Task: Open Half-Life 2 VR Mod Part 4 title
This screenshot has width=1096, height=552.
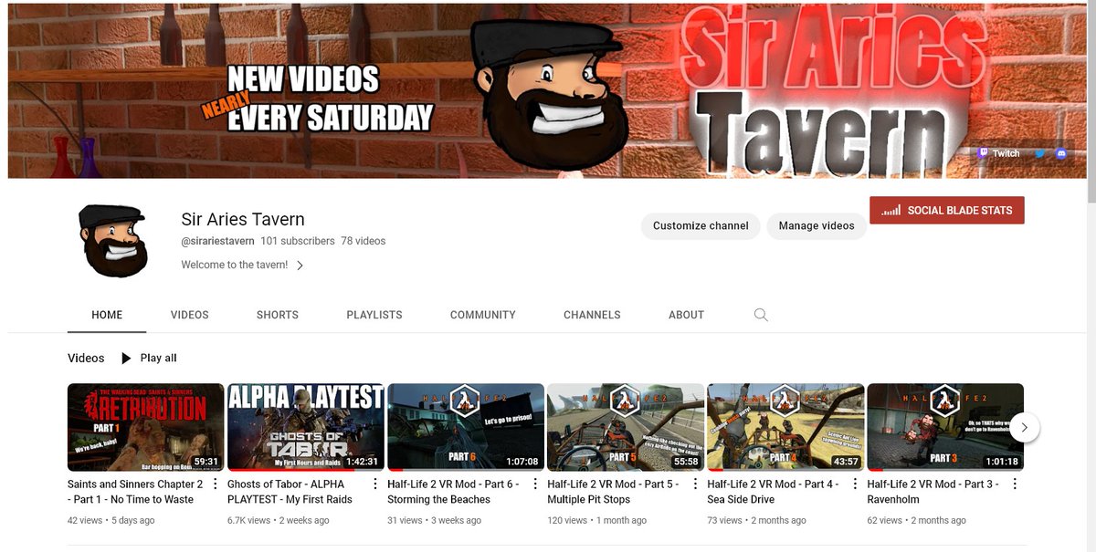Action: coord(774,492)
